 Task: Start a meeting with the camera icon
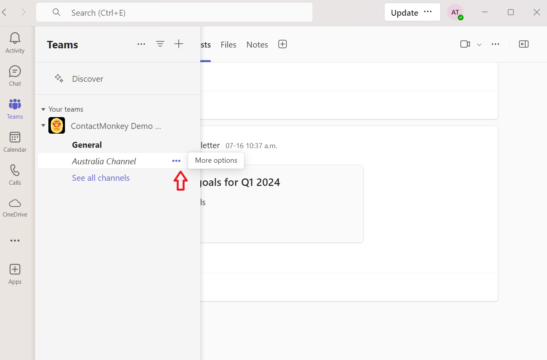[465, 44]
